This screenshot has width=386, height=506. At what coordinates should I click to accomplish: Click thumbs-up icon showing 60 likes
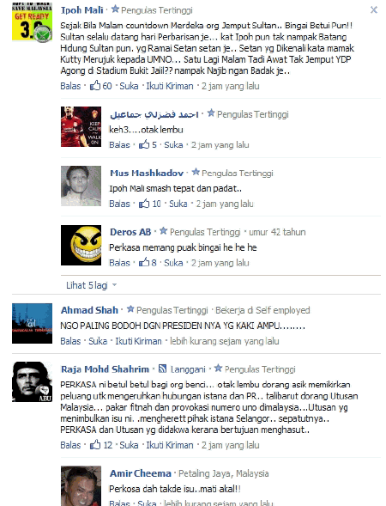tap(95, 86)
